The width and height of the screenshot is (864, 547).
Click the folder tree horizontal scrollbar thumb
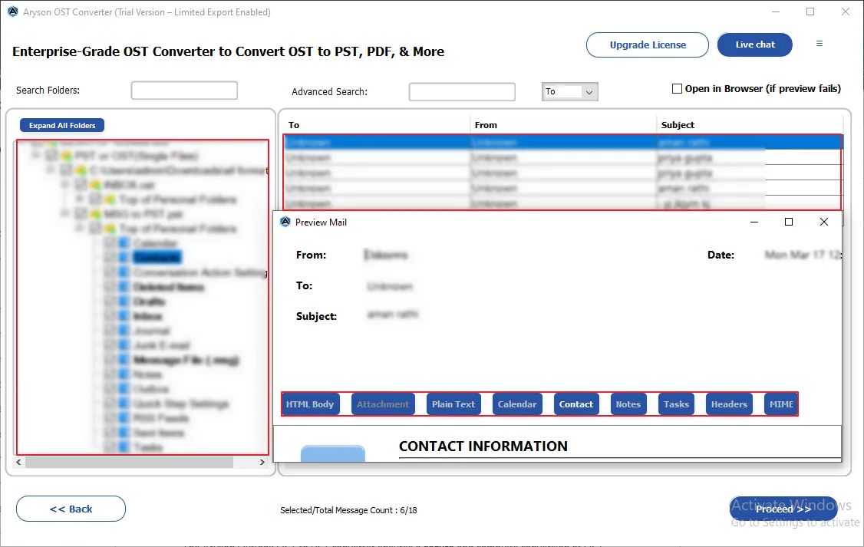[129, 462]
